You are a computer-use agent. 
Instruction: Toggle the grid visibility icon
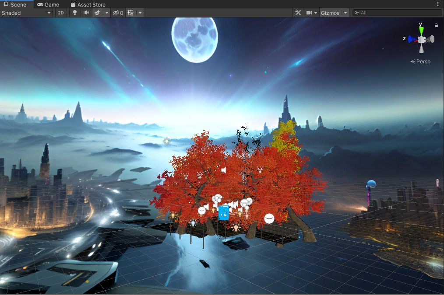[x=130, y=13]
